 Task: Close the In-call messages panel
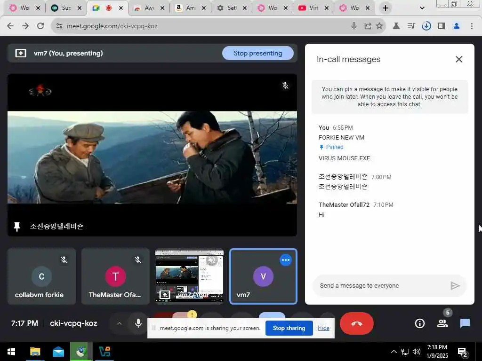point(459,59)
